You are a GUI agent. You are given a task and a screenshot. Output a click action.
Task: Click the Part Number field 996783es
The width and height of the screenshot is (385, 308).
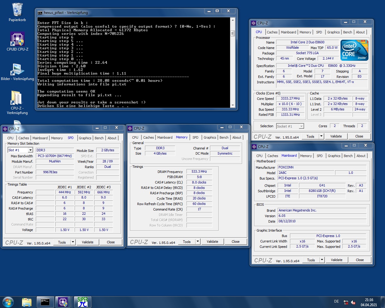coord(55,172)
